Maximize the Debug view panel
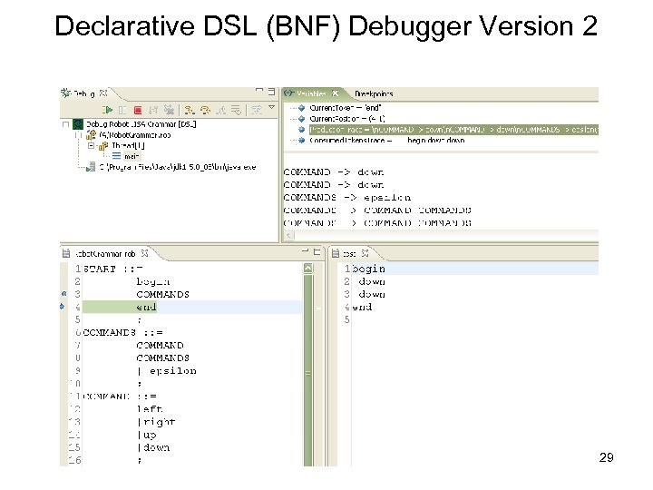The image size is (653, 490). (271, 92)
